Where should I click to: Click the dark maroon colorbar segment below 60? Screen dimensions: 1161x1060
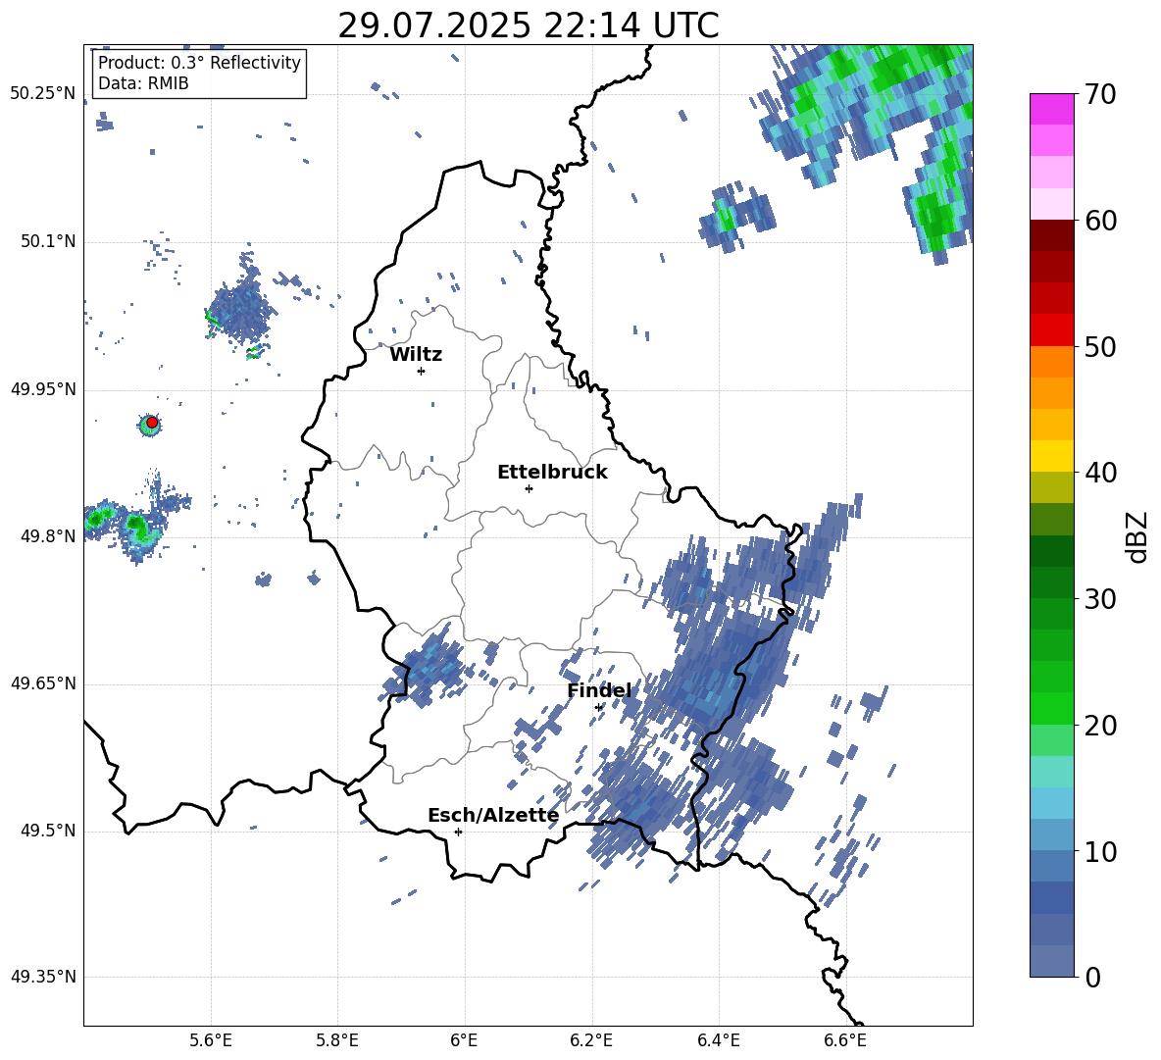pos(1051,235)
